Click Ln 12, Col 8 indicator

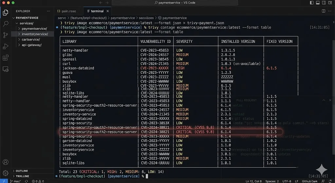(254, 181)
